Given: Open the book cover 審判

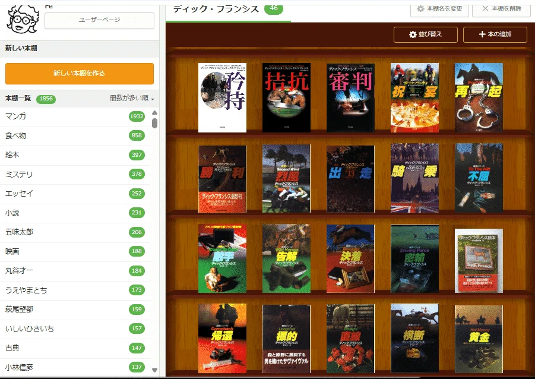Looking at the screenshot, I should click(350, 97).
